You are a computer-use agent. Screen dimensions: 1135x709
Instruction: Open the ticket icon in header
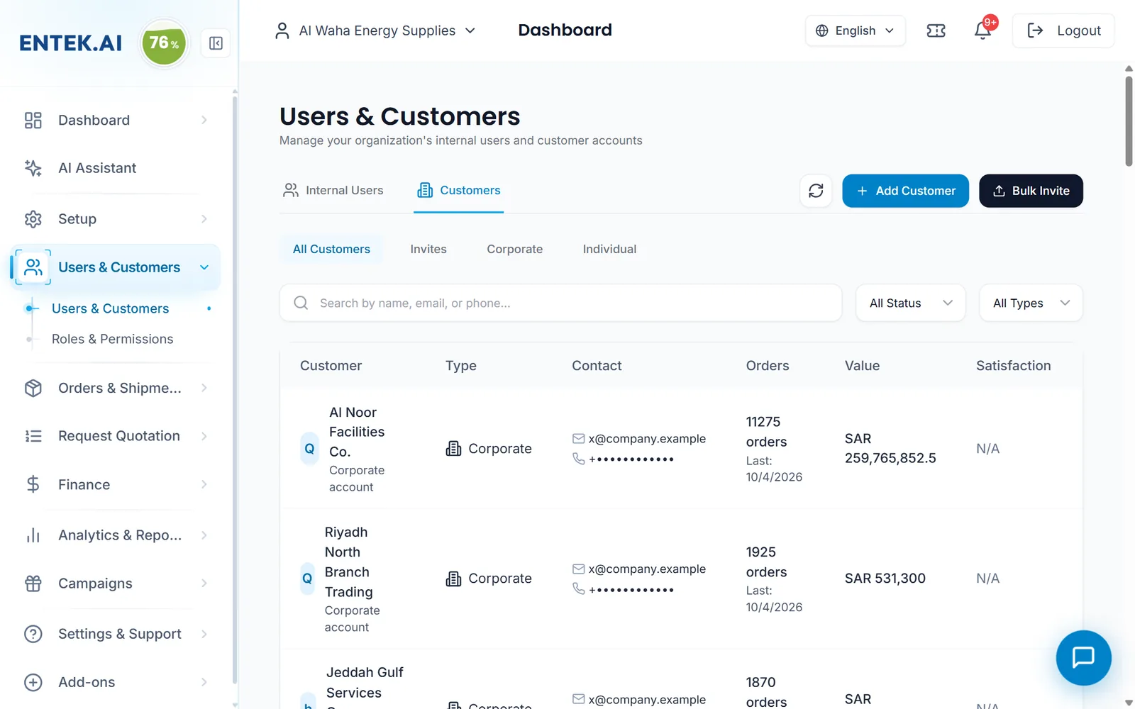pos(936,30)
